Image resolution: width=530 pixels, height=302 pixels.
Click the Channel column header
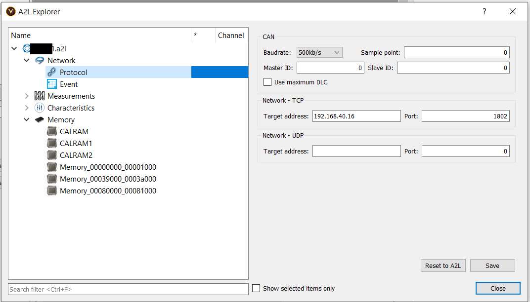coord(231,36)
